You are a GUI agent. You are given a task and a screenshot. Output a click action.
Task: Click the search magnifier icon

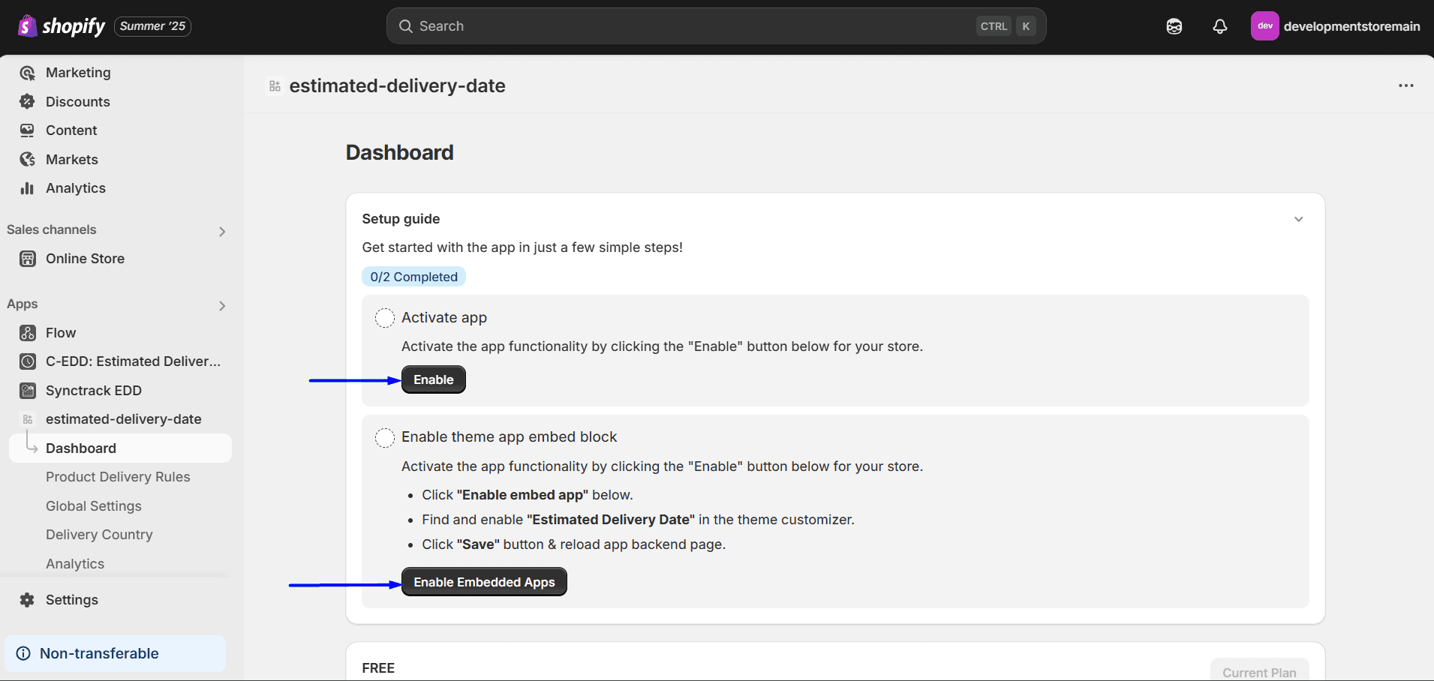(406, 26)
